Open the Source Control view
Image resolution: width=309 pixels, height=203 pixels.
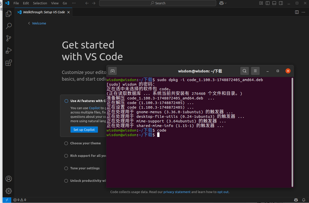[x=9, y=38]
